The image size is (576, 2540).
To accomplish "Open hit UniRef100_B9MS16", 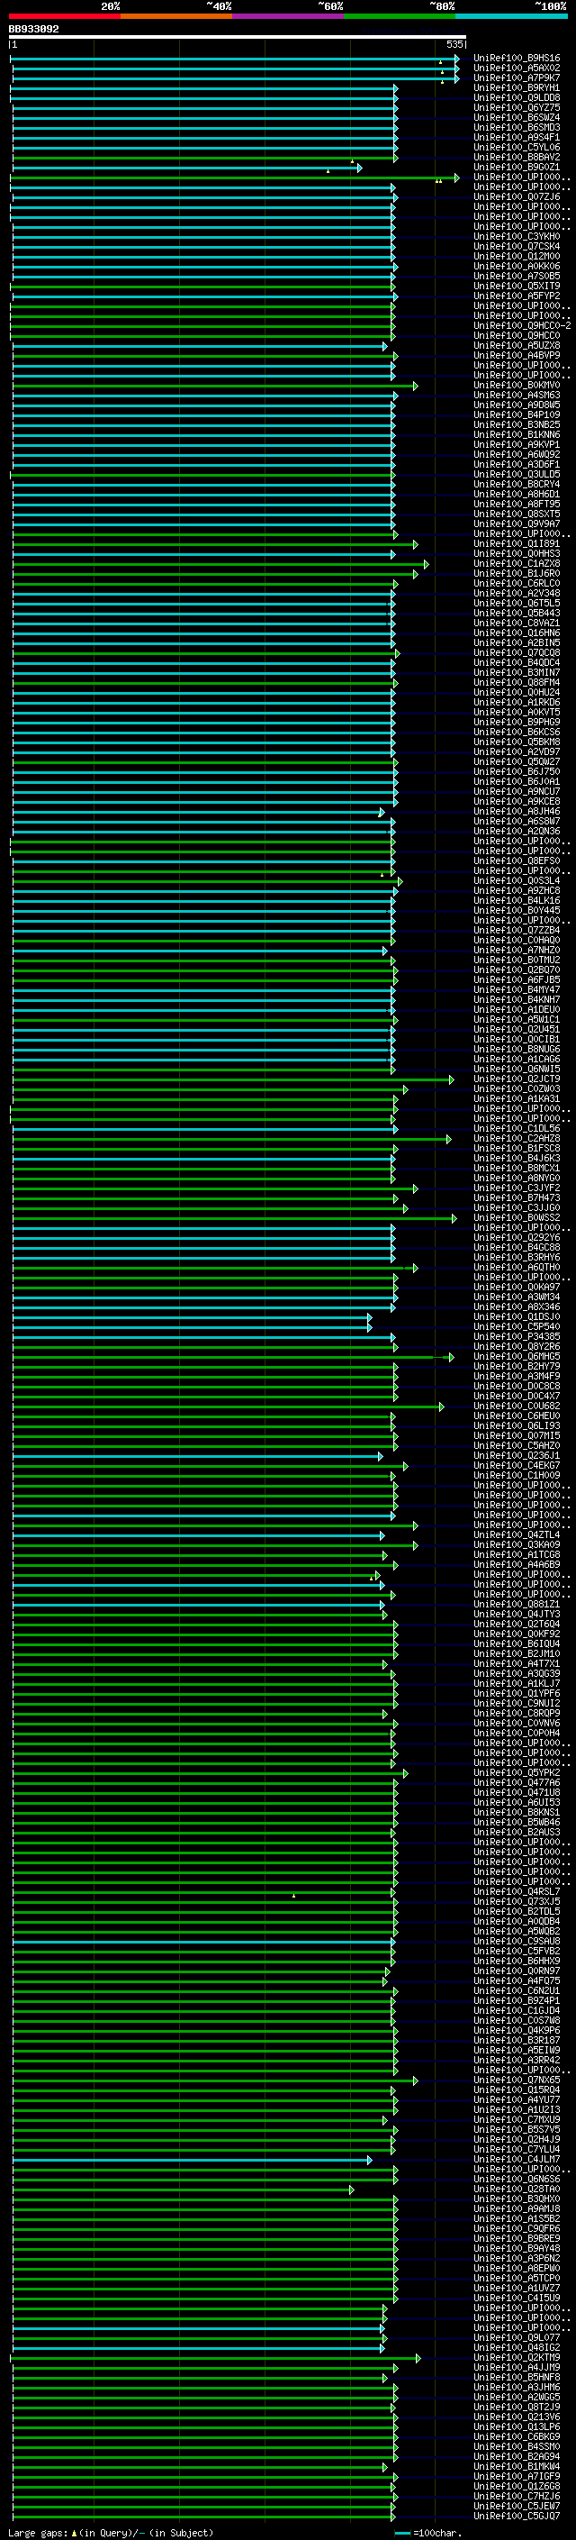I will point(517,59).
